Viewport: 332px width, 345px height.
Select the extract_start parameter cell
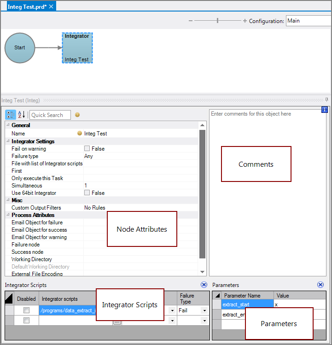pos(247,304)
